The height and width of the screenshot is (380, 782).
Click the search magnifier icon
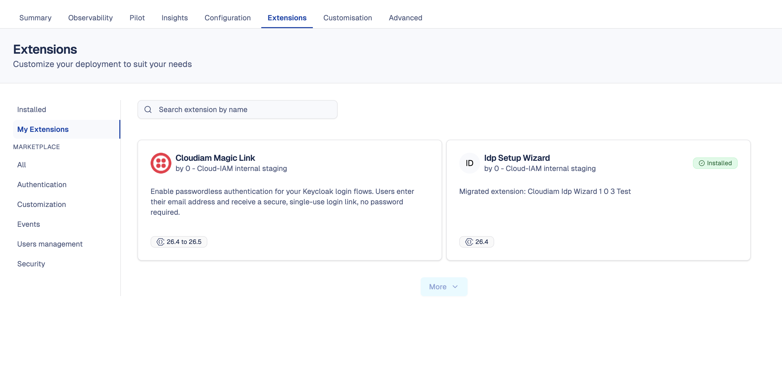pos(148,109)
